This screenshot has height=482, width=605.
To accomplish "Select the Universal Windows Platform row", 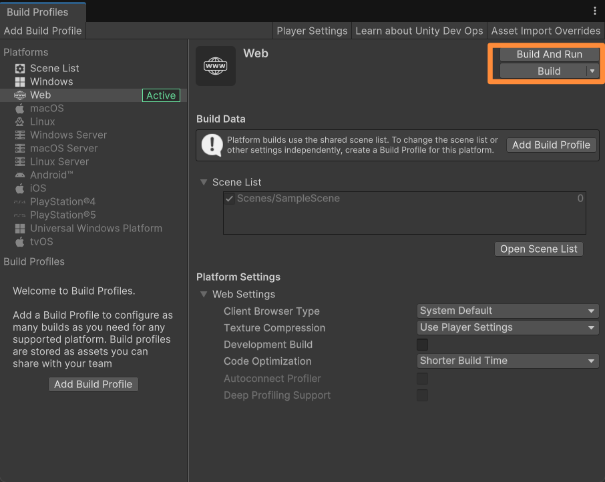I will 93,229.
